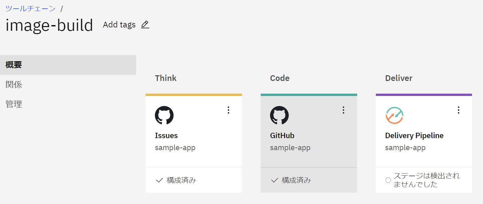Click the GitHub card 構成済み status
The image size is (483, 204).
(296, 180)
